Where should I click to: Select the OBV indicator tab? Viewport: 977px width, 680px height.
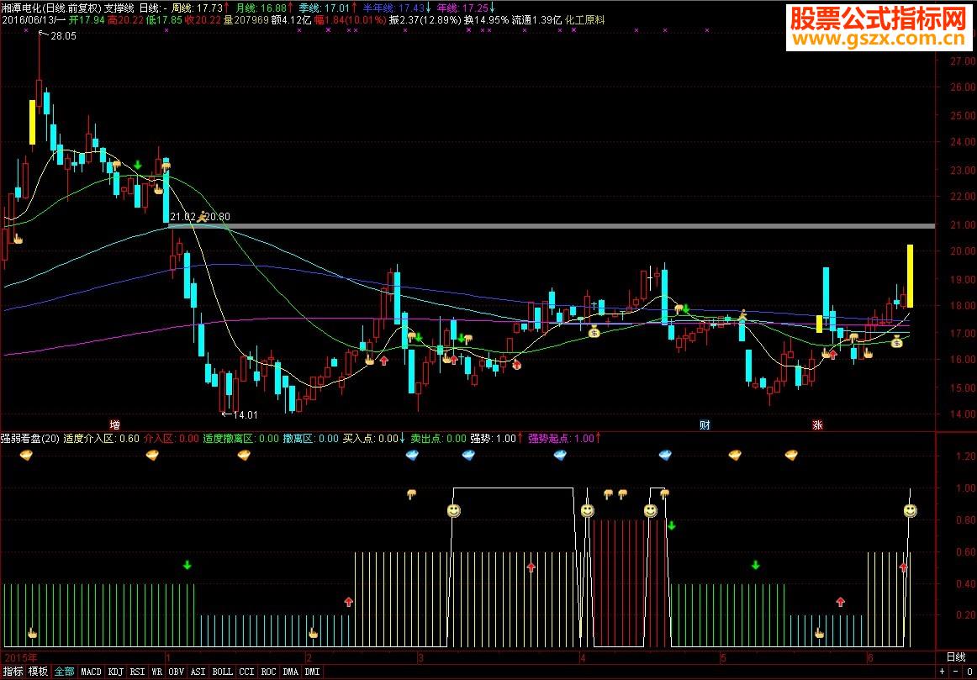(x=177, y=672)
